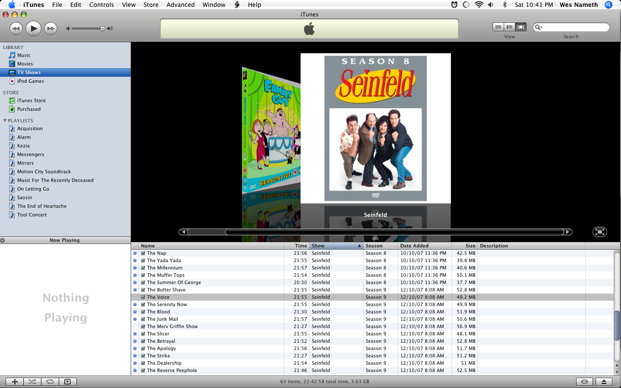
Task: Open the Store menu
Action: (x=151, y=5)
